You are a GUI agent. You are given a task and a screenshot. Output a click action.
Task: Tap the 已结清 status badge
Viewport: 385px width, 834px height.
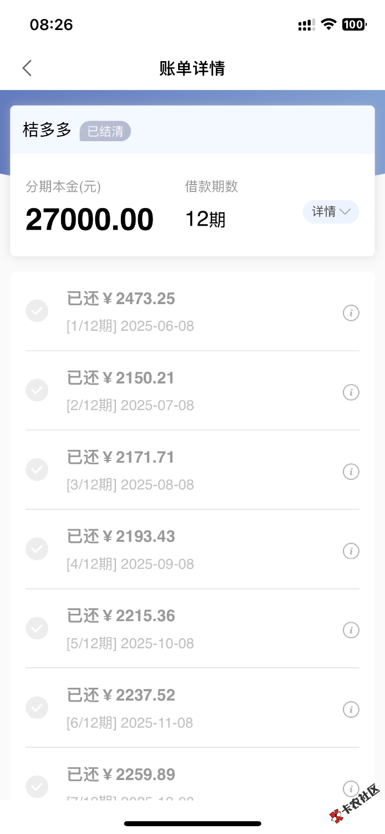pos(105,132)
